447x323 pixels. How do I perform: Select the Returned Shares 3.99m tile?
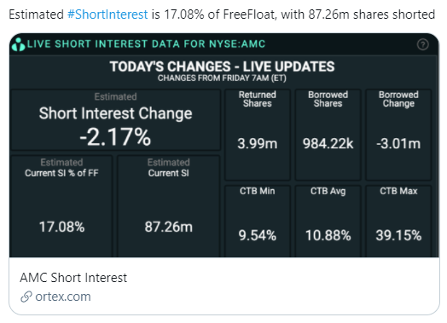point(258,135)
